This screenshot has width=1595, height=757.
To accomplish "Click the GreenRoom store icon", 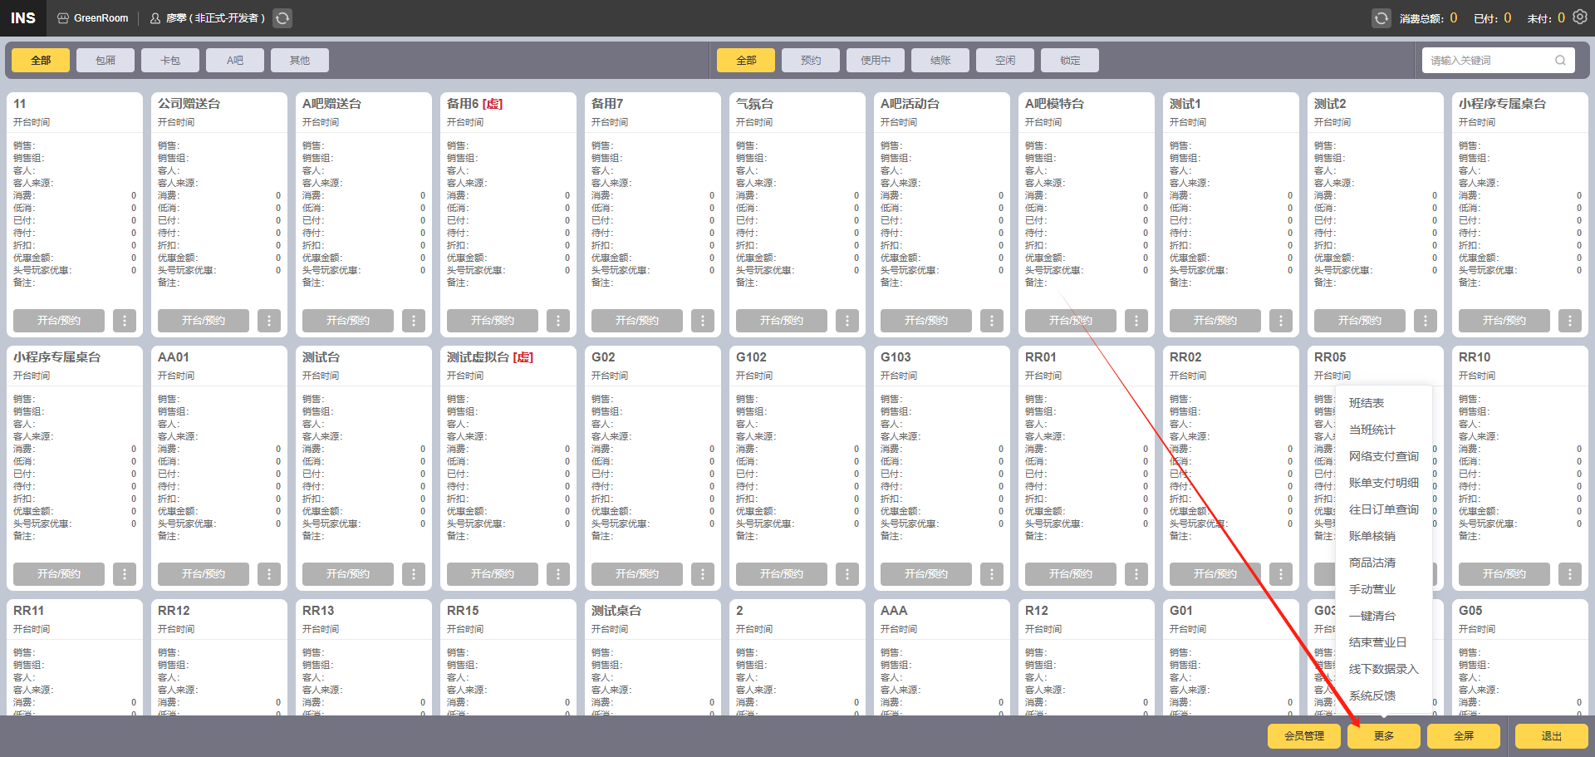I will click(x=63, y=18).
